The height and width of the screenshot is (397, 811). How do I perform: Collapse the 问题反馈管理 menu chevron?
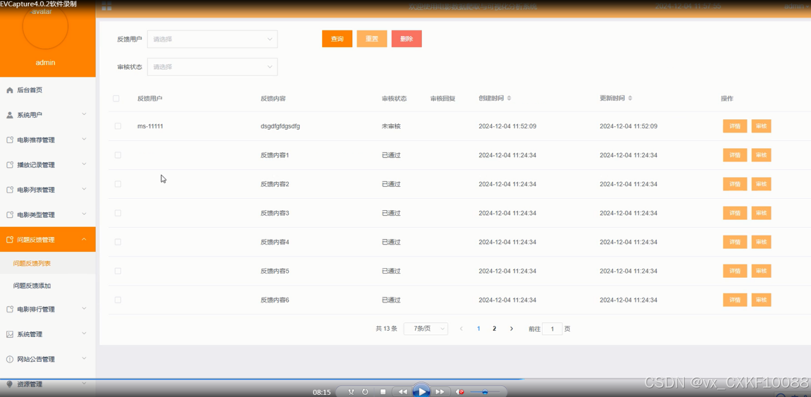click(84, 239)
